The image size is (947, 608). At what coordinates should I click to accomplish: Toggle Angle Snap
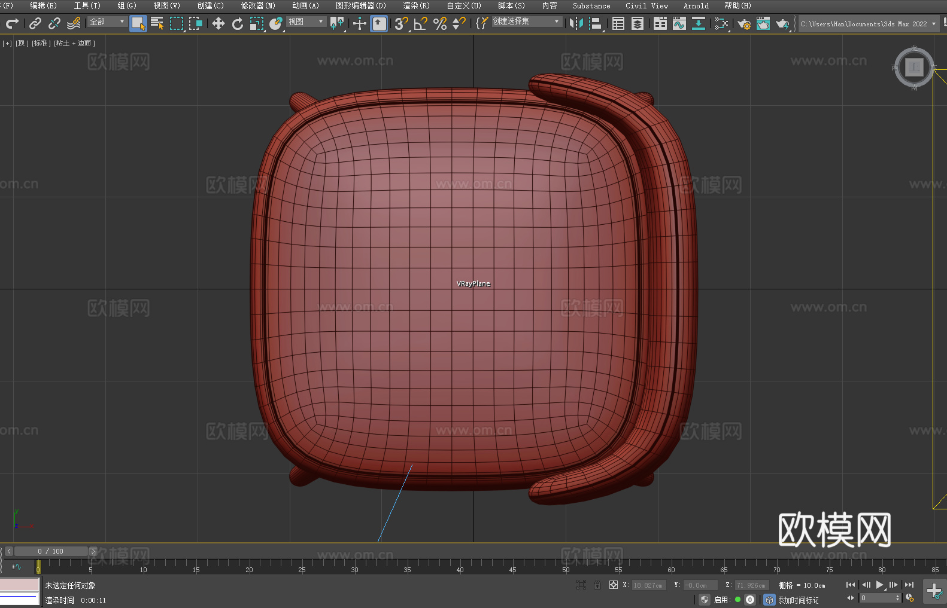tap(421, 23)
